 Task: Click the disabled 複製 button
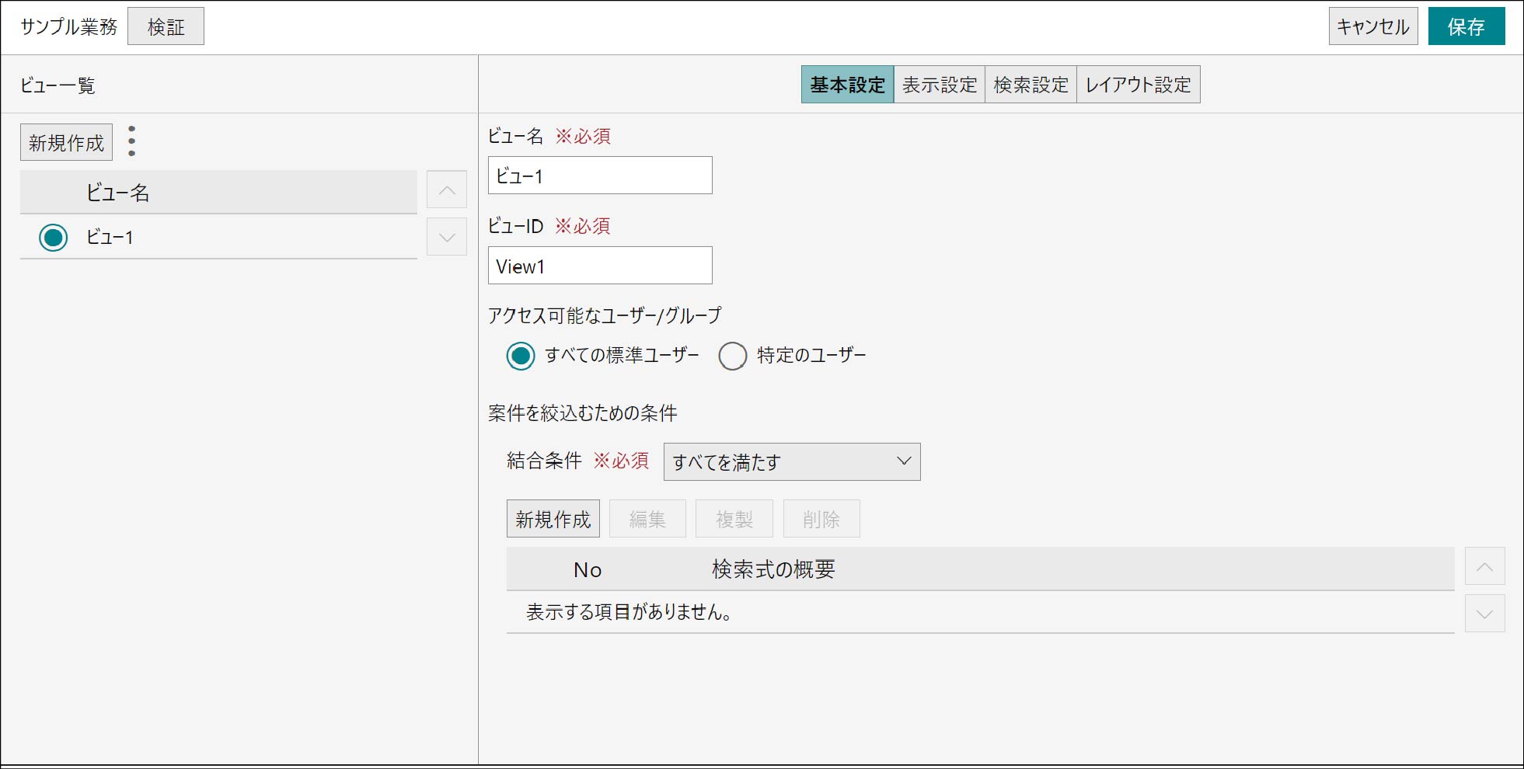click(734, 519)
